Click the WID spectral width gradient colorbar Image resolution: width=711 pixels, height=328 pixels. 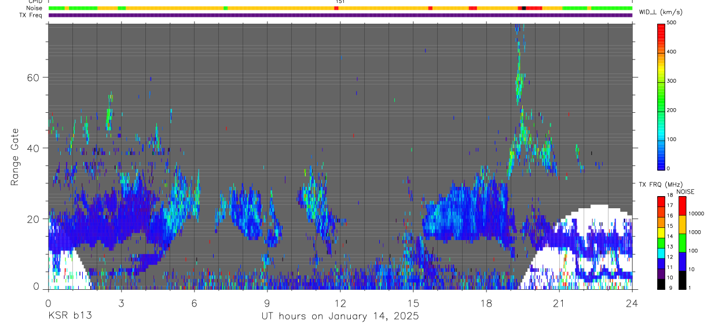pyautogui.click(x=661, y=96)
